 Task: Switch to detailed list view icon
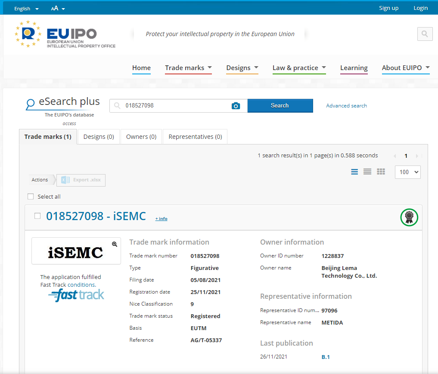click(354, 172)
